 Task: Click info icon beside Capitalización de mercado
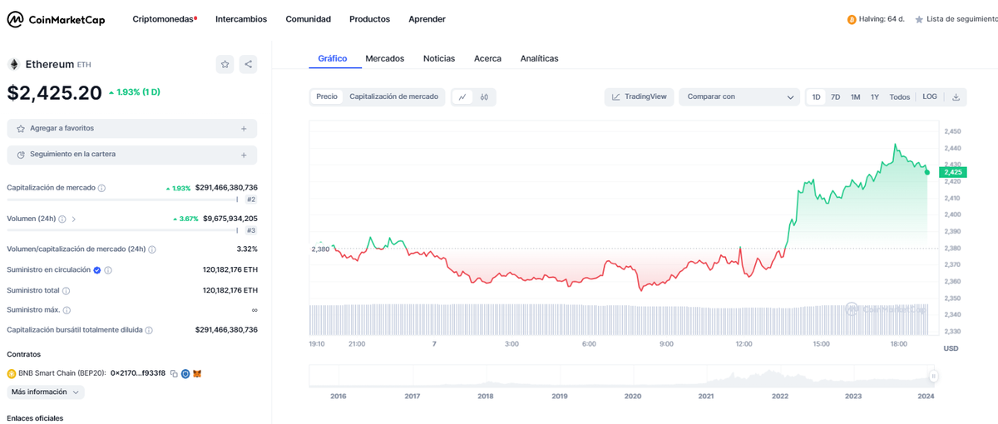101,188
